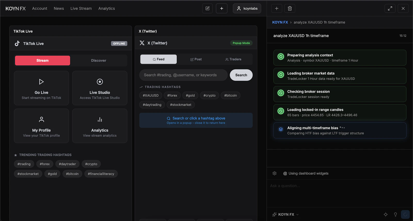Click the KOYN FX breadcrumb link

280,22
